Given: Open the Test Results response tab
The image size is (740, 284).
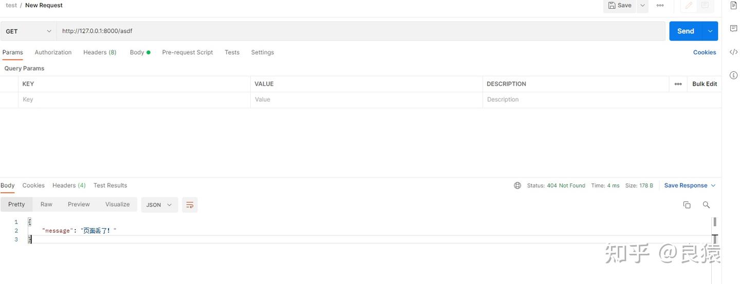Looking at the screenshot, I should (x=110, y=186).
